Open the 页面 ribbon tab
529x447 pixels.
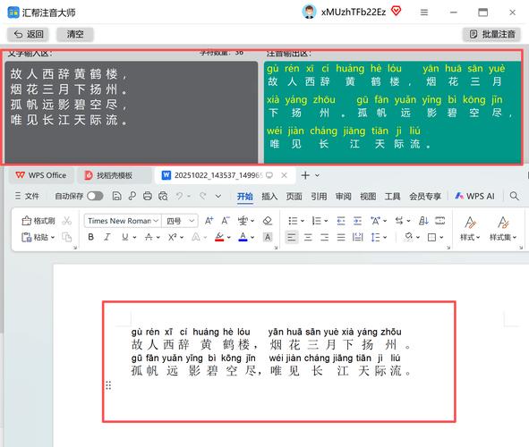coord(294,197)
